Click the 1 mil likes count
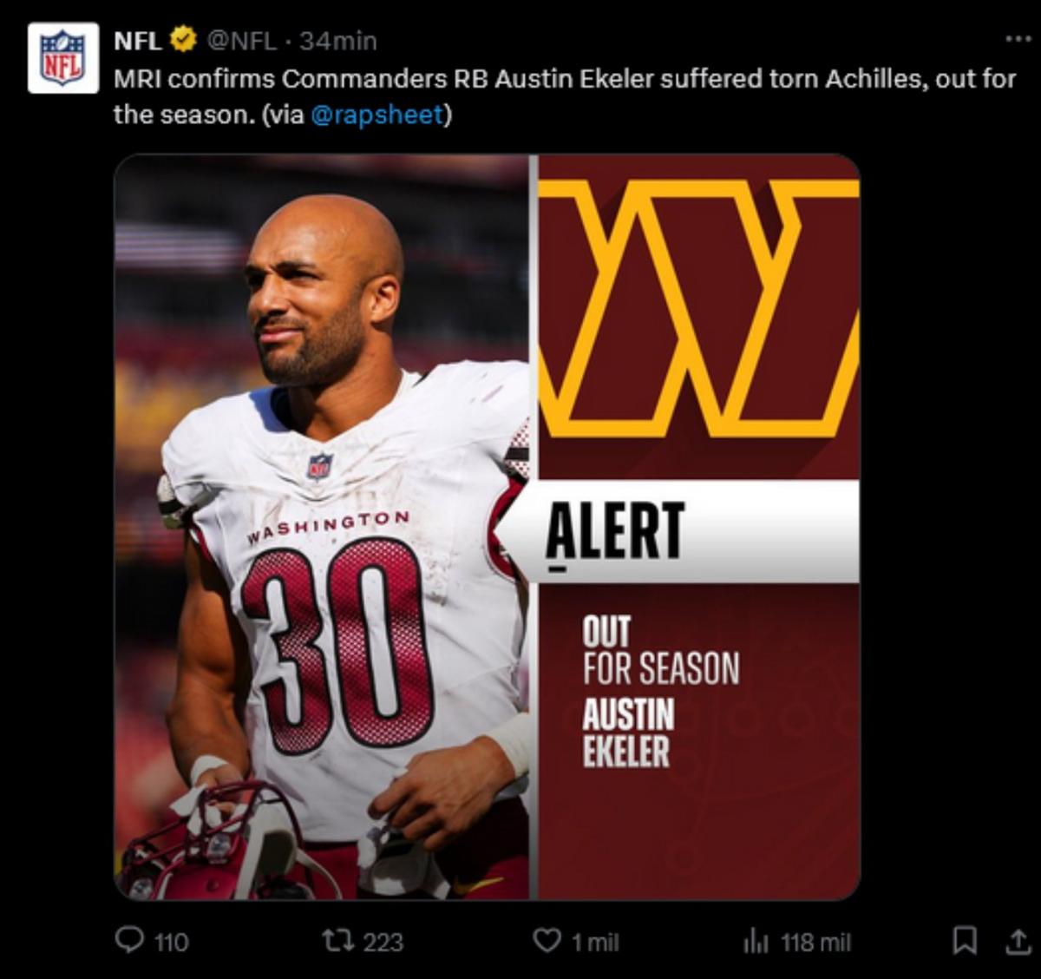Image resolution: width=1041 pixels, height=979 pixels. coord(595,942)
